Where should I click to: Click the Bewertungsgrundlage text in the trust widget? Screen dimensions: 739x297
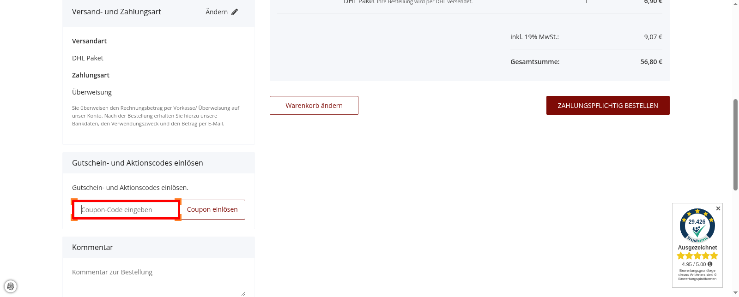click(x=697, y=274)
